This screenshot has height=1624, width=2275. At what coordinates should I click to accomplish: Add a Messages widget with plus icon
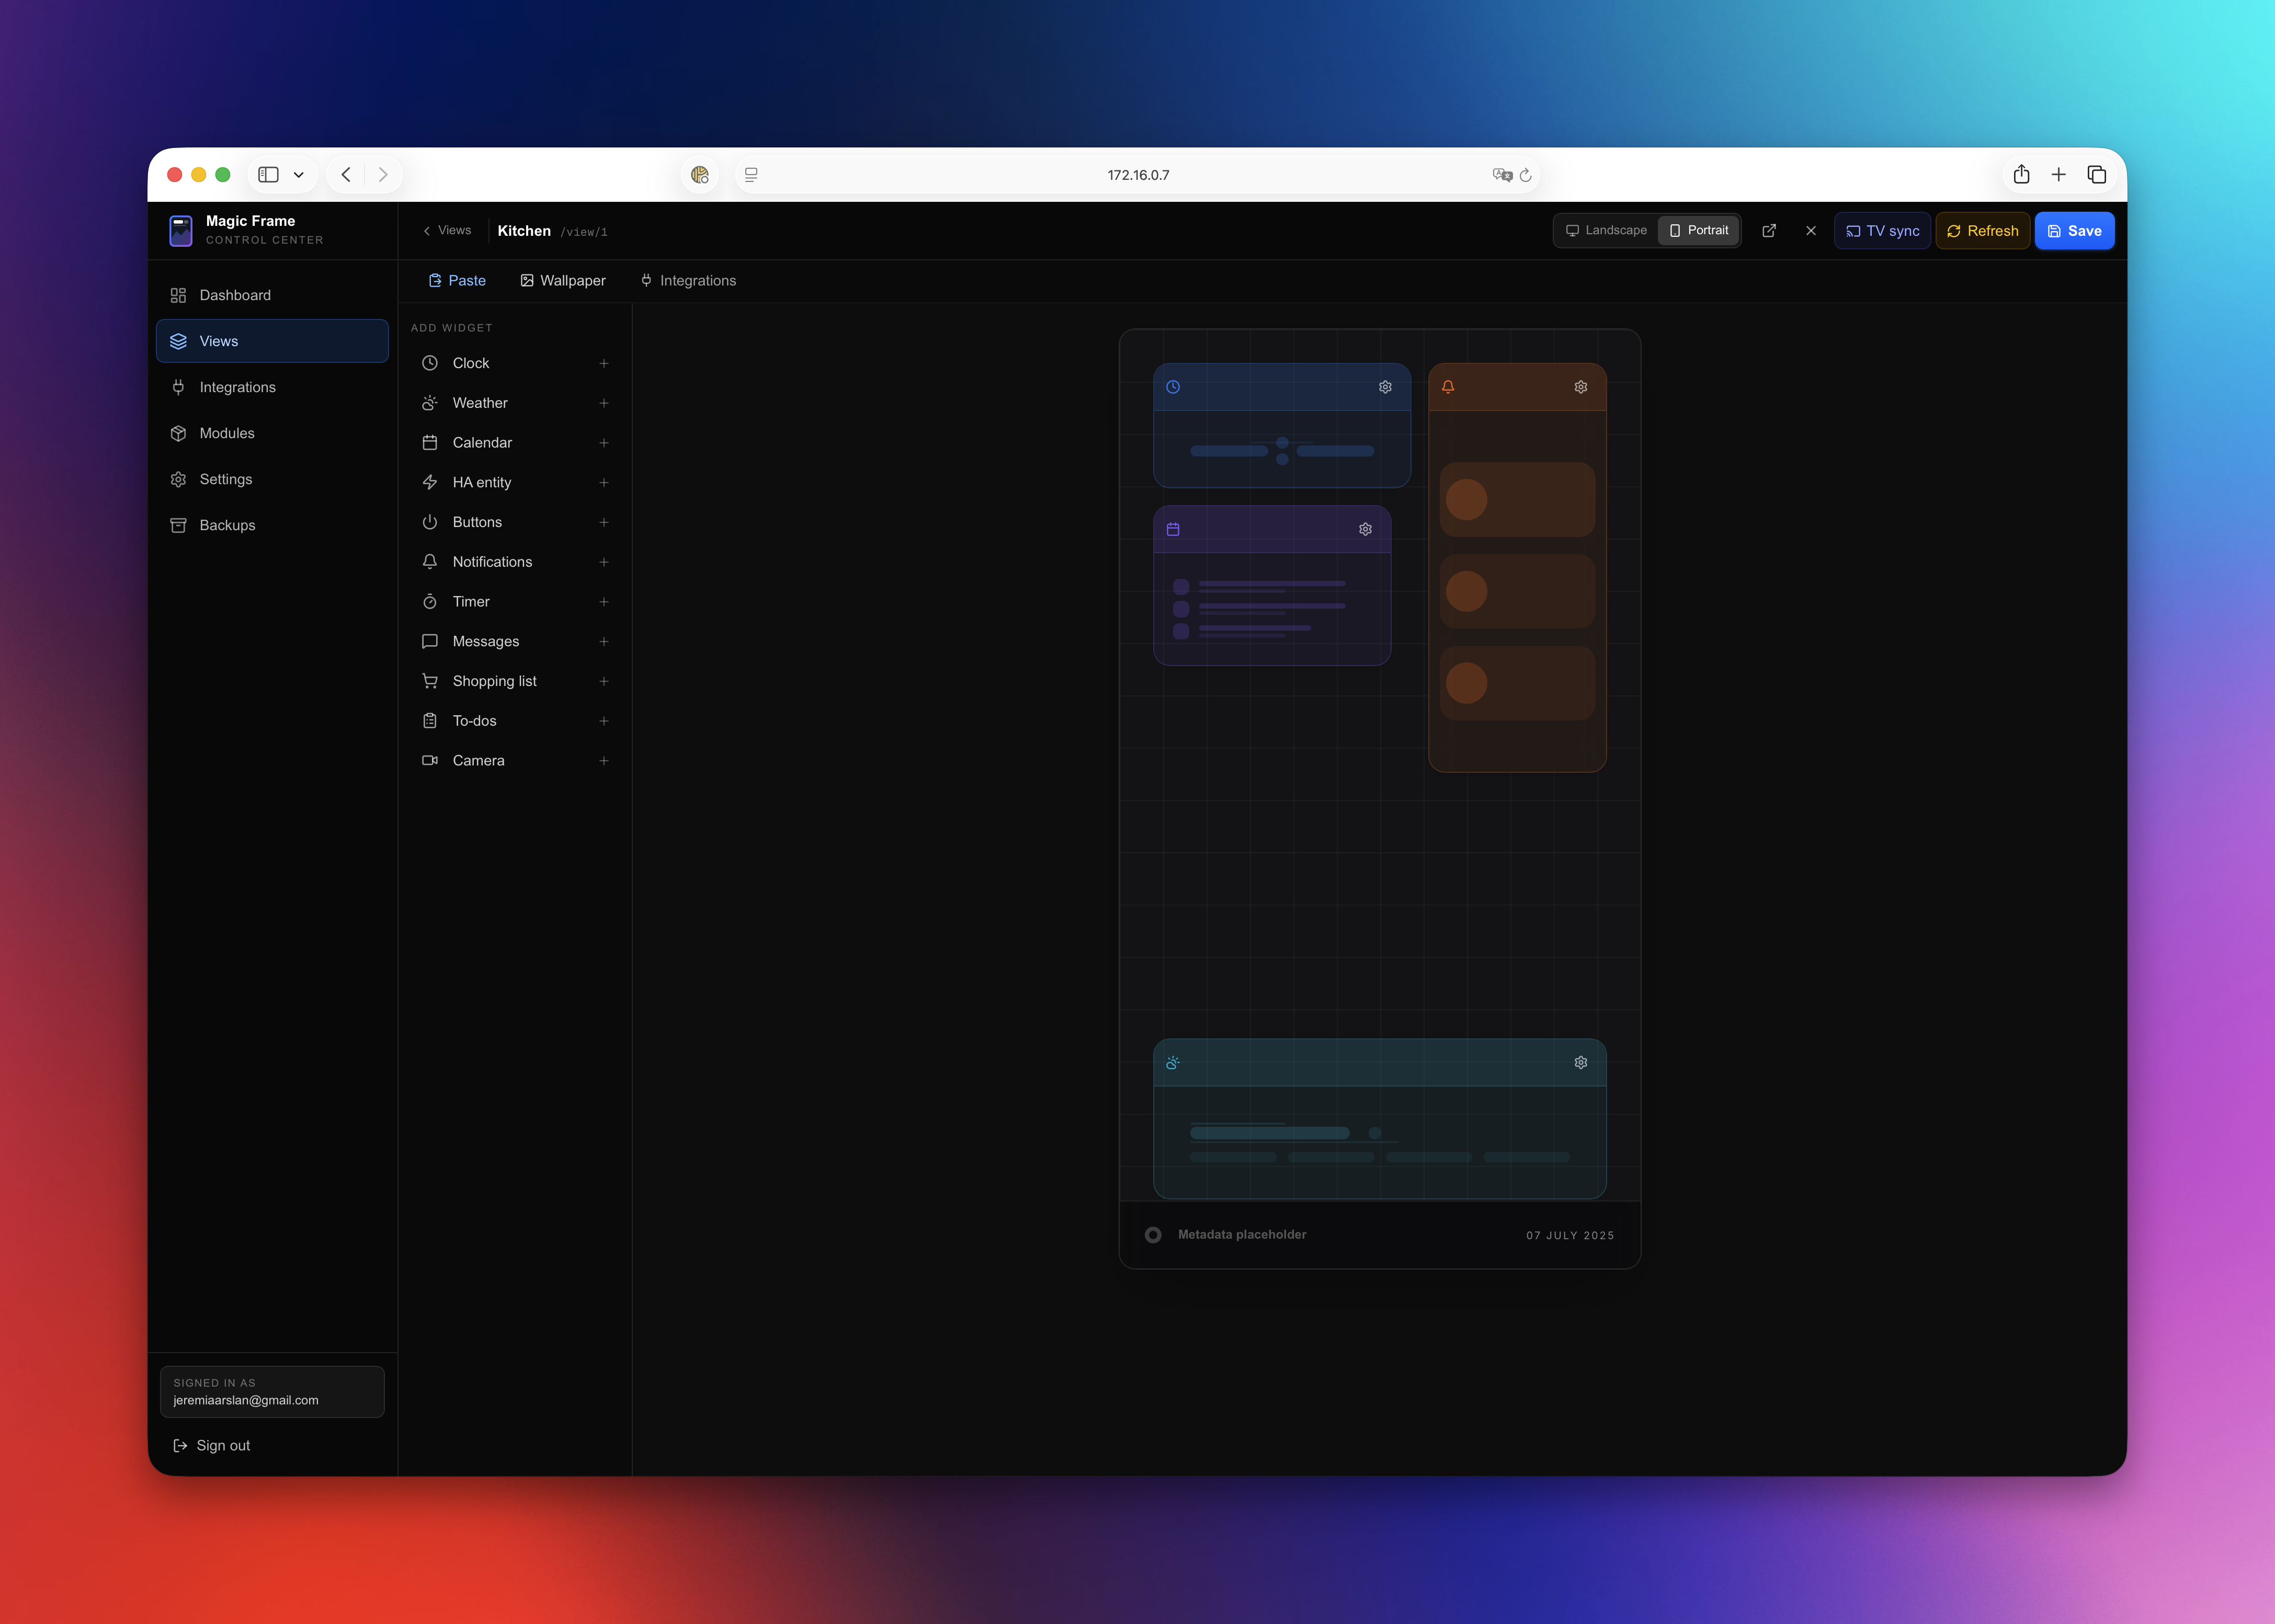point(604,641)
